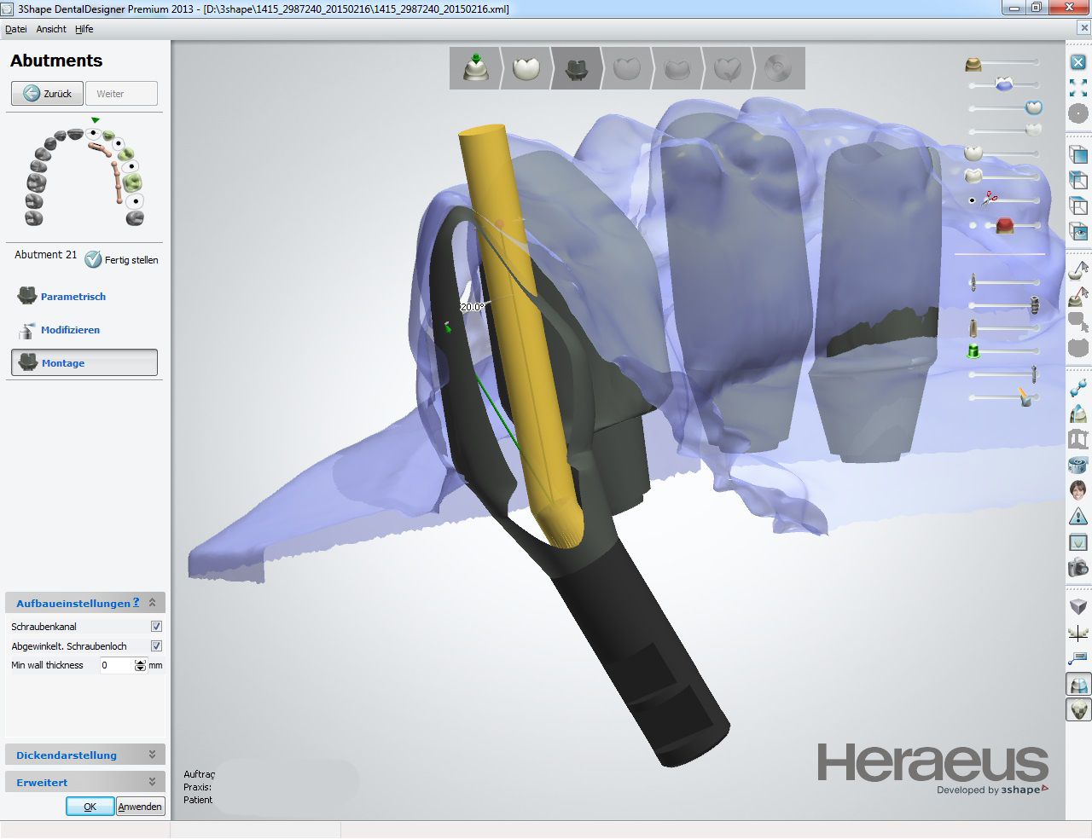Open the Ansicht menu
The height and width of the screenshot is (839, 1092).
point(51,29)
